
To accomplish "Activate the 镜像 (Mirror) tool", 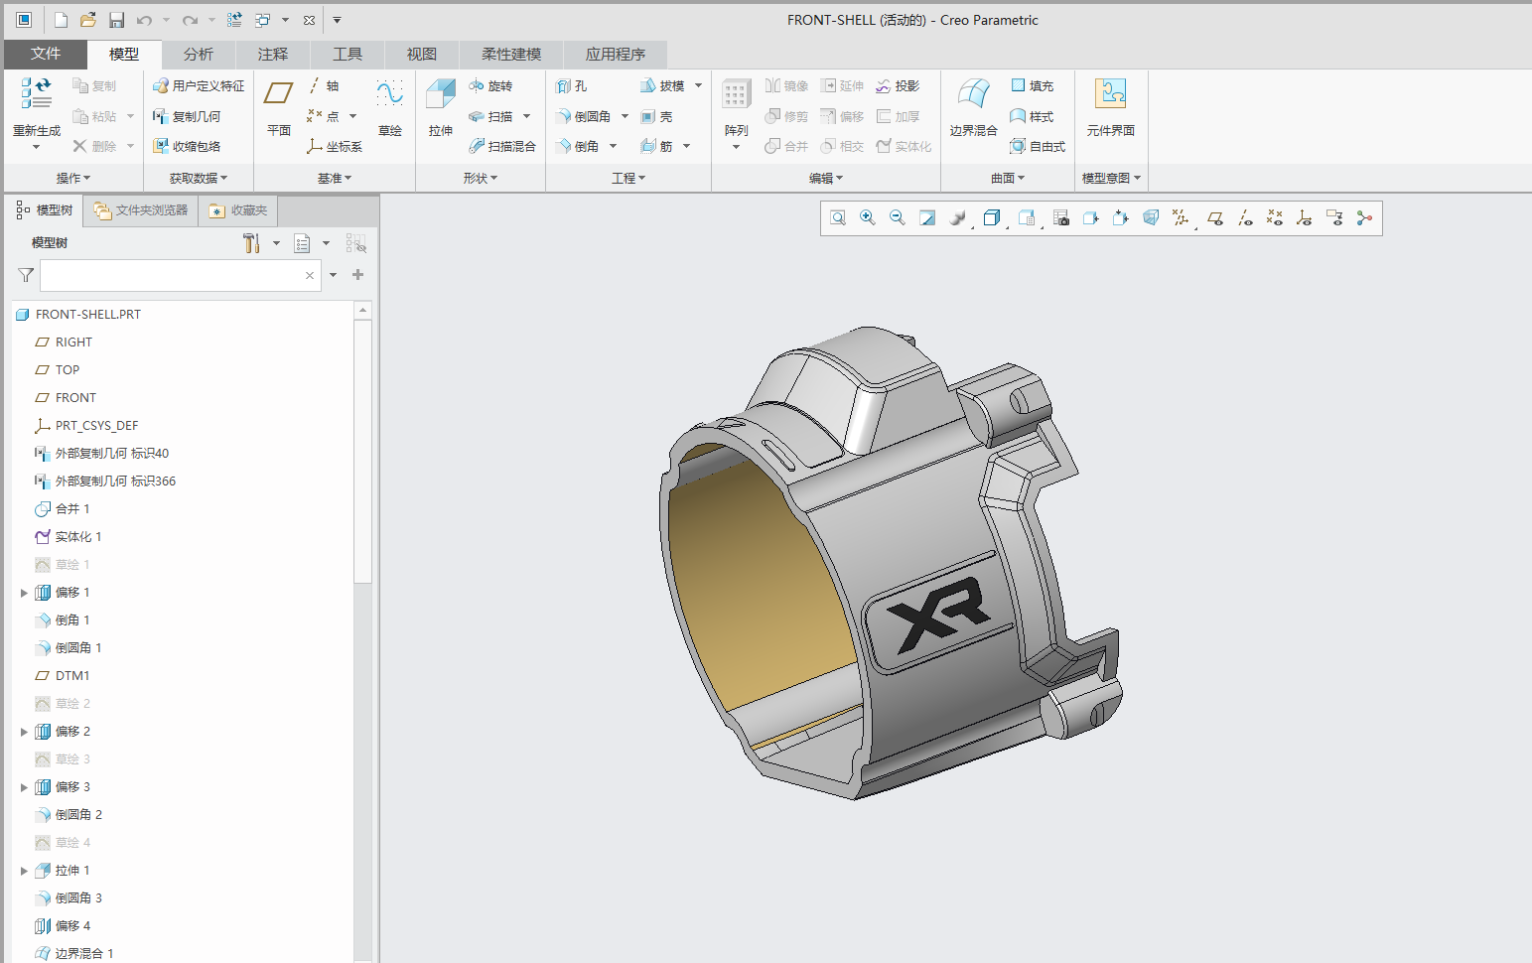I will pos(787,85).
